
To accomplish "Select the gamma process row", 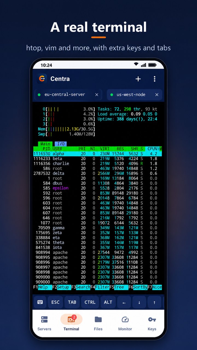I will [97, 228].
